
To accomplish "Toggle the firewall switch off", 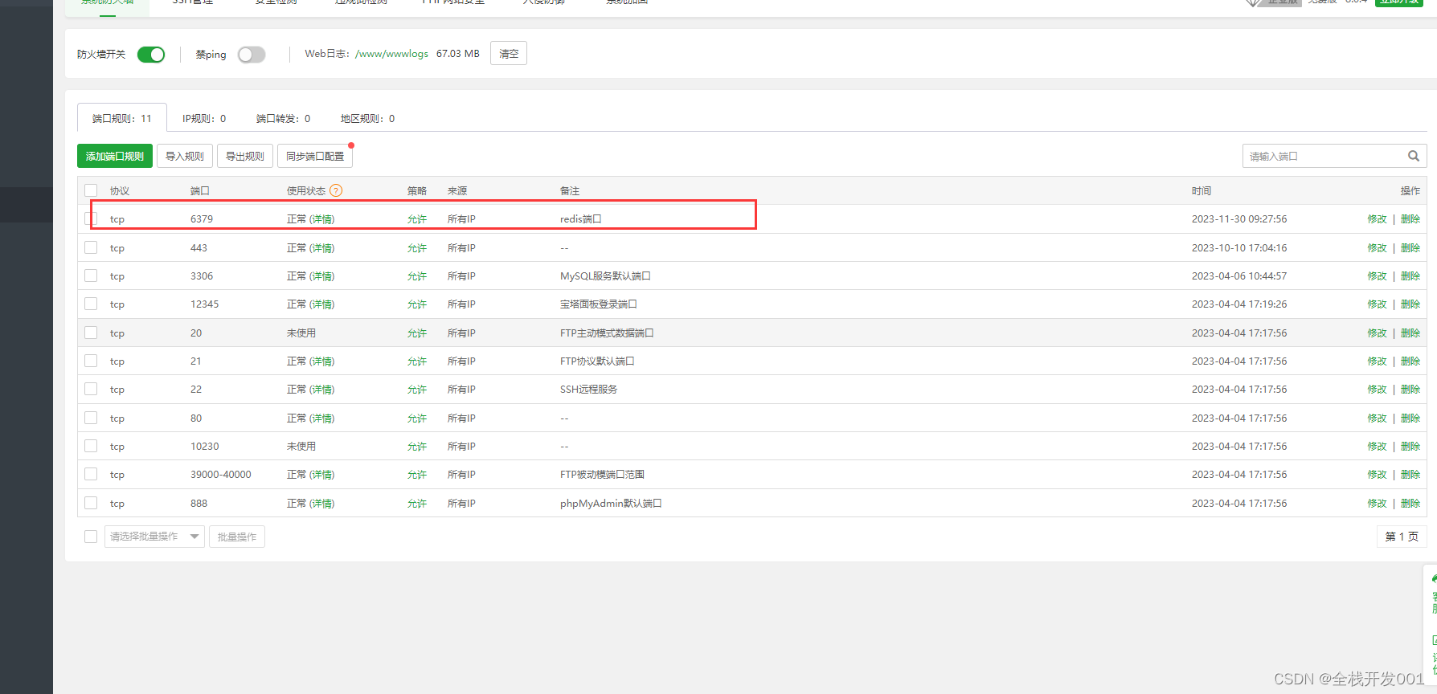I will click(151, 55).
